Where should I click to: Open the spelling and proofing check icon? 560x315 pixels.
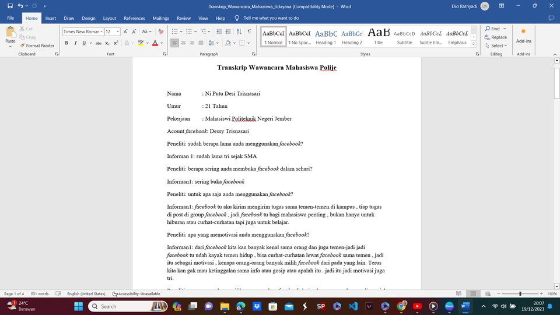(x=58, y=293)
